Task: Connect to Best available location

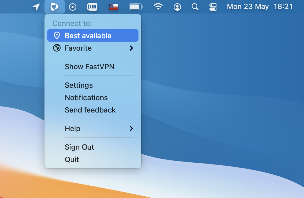Action: point(93,35)
